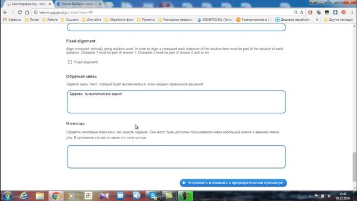Open the Соц.сети bookmarks folder
The image size is (357, 201).
tap(70, 20)
